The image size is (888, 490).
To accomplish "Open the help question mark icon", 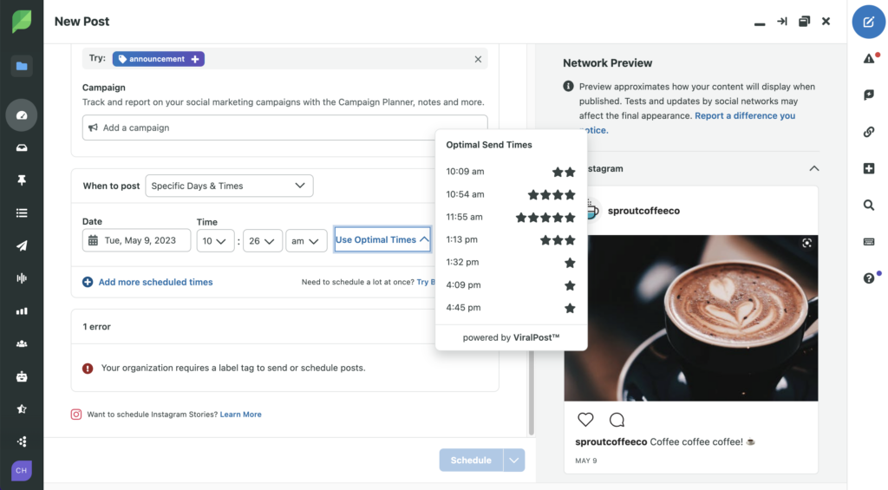I will tap(869, 278).
